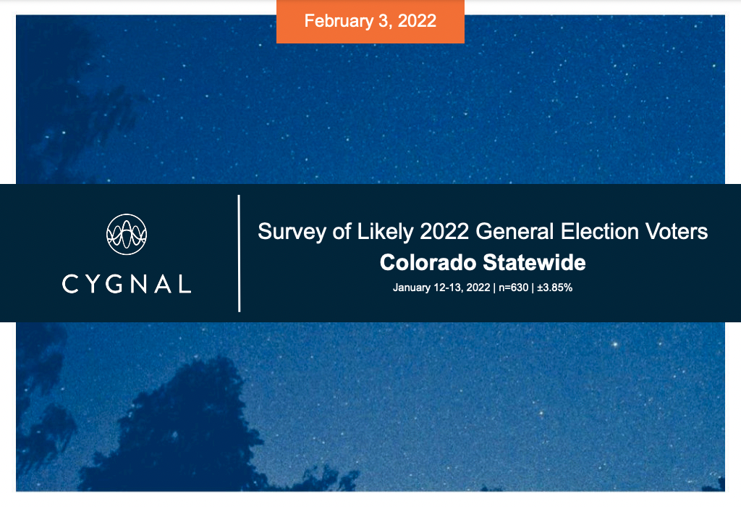Click the Cygnal circular wave logo
The width and height of the screenshot is (741, 507).
[x=127, y=234]
